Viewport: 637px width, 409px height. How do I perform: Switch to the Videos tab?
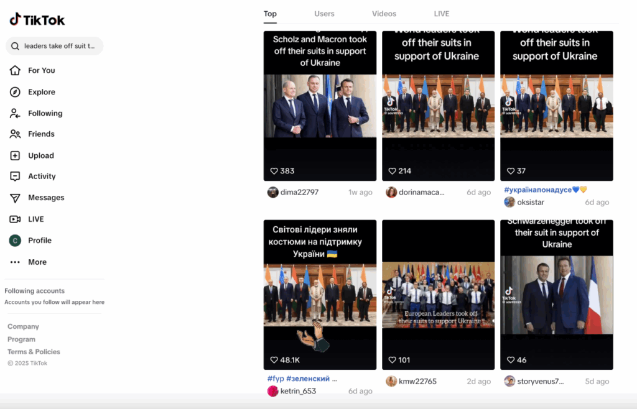pos(384,14)
